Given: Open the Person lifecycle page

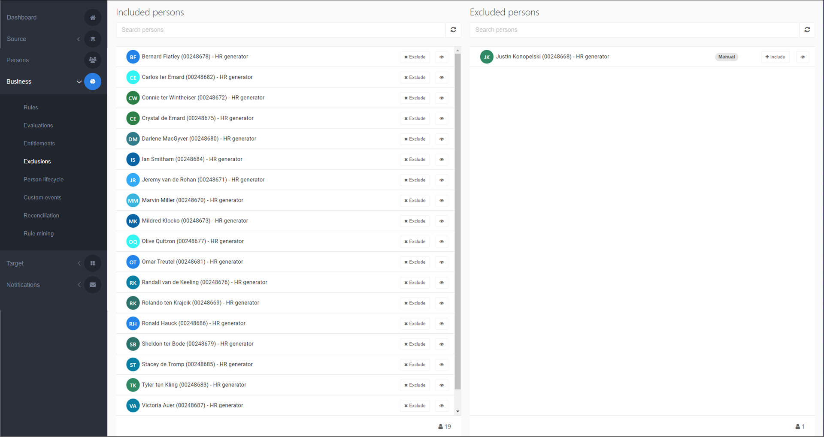Looking at the screenshot, I should (43, 180).
